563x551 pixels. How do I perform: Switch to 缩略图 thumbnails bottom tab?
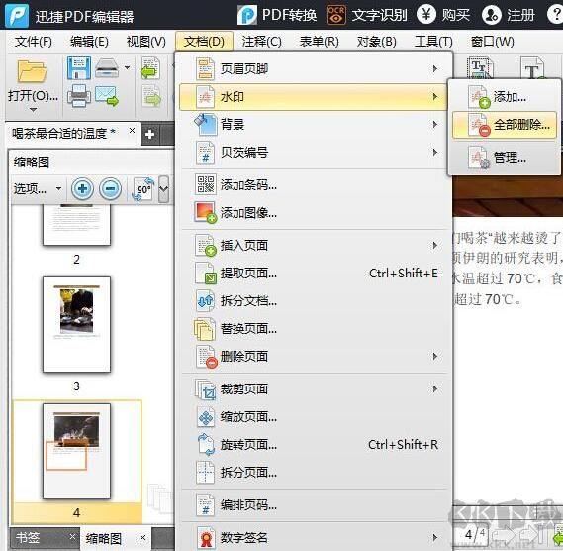point(104,538)
